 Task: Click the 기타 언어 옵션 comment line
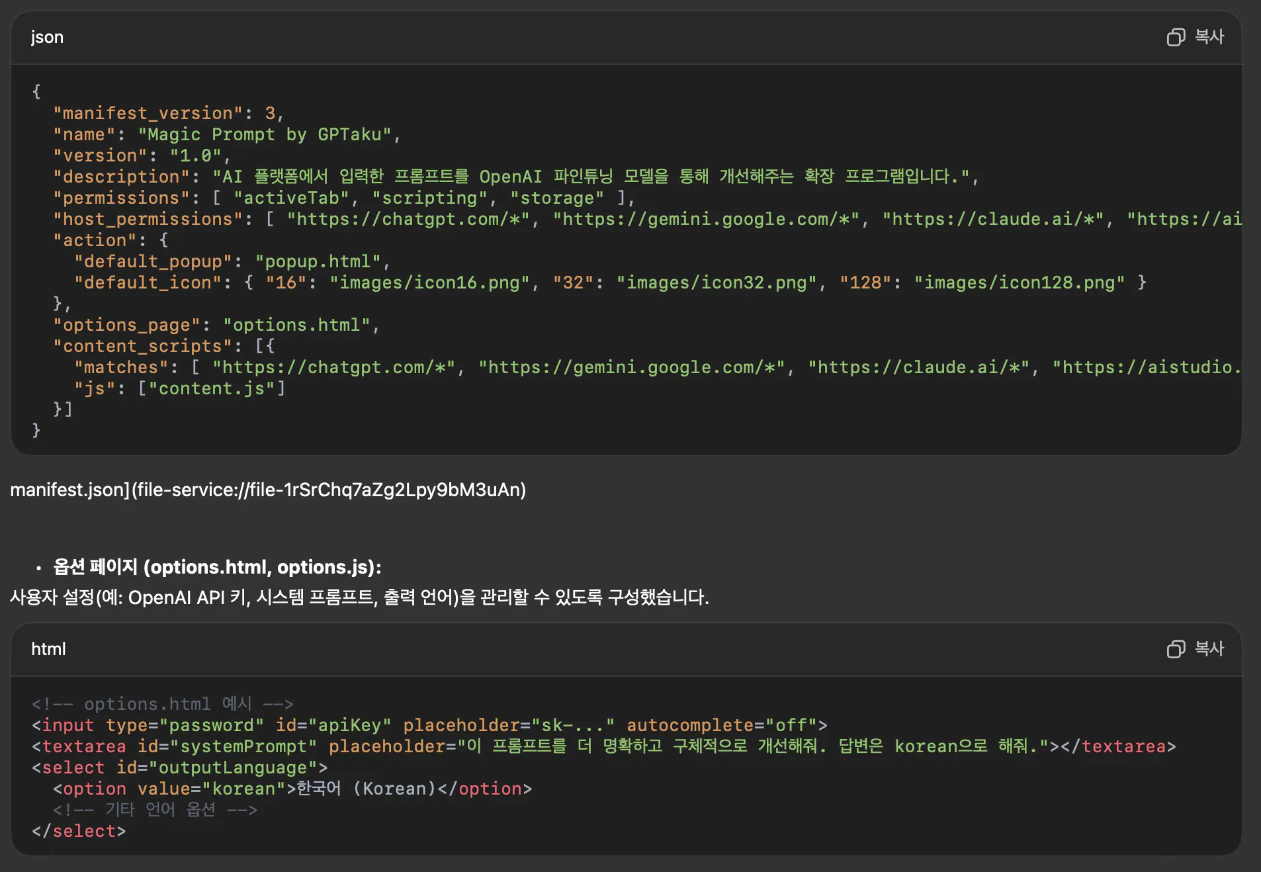click(155, 810)
